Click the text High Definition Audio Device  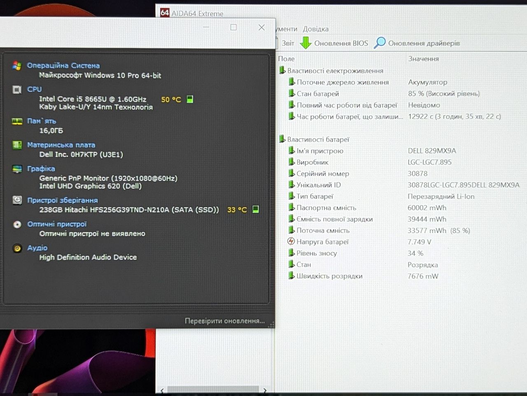click(88, 257)
